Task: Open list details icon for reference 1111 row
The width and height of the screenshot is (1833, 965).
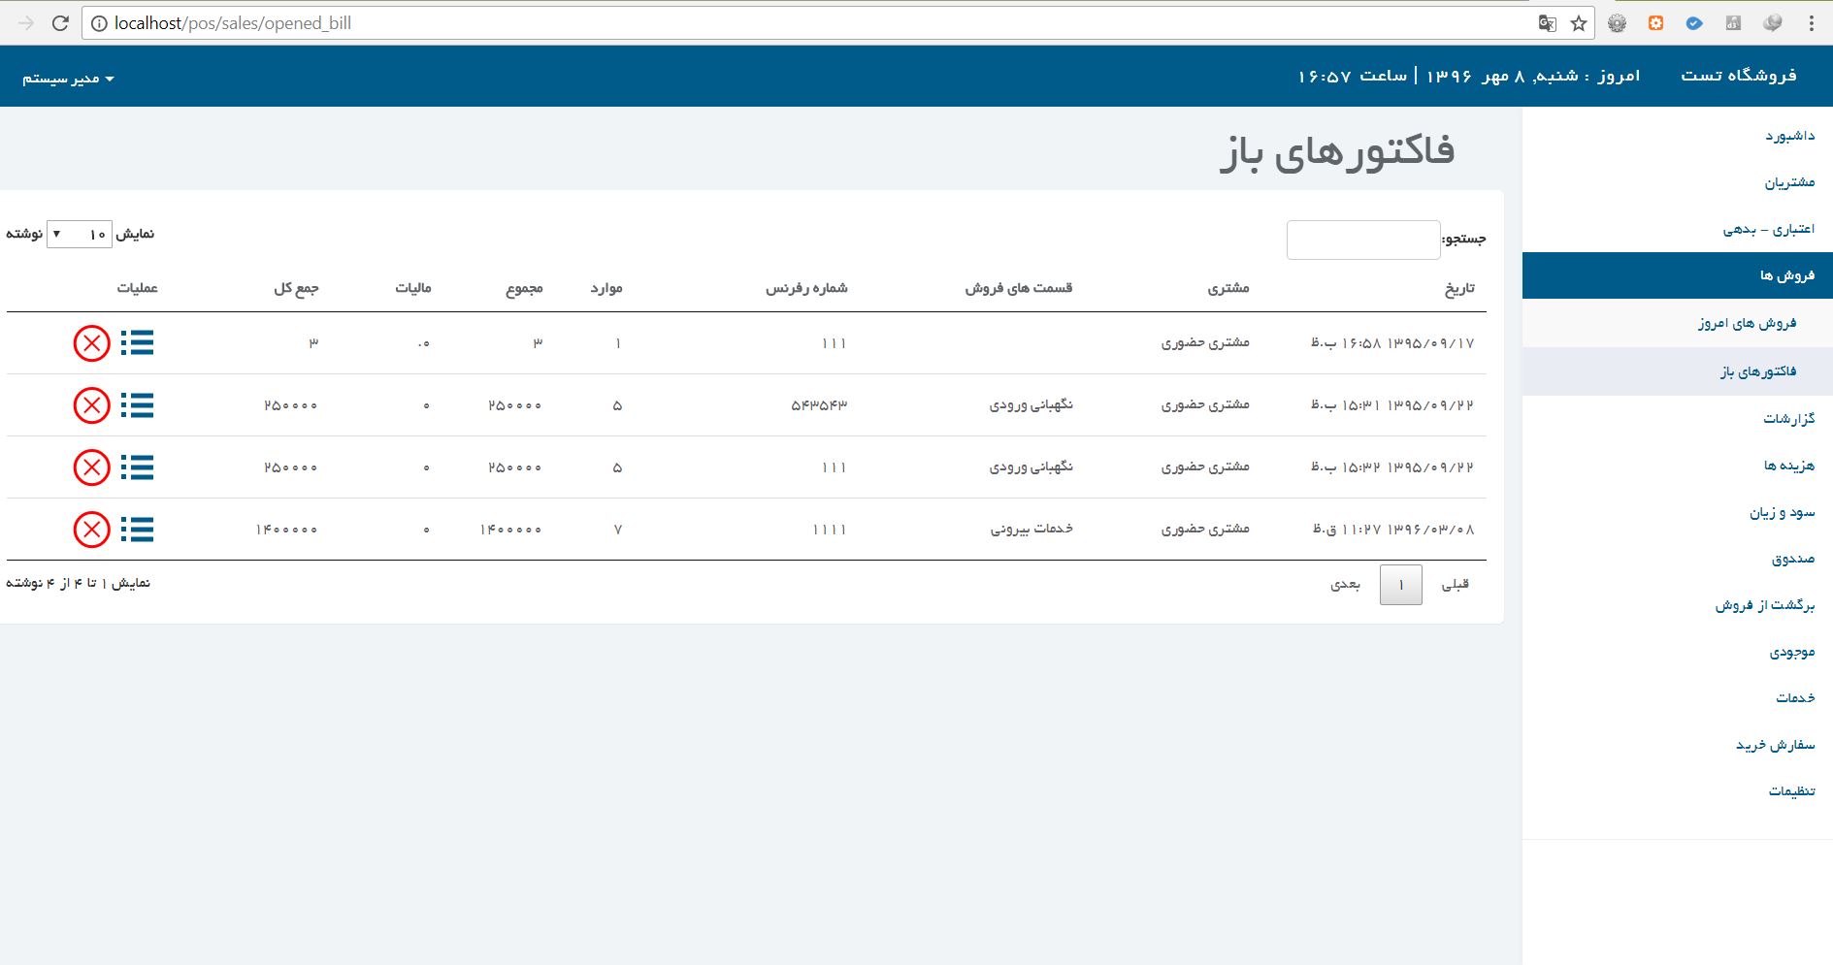Action: pyautogui.click(x=137, y=530)
